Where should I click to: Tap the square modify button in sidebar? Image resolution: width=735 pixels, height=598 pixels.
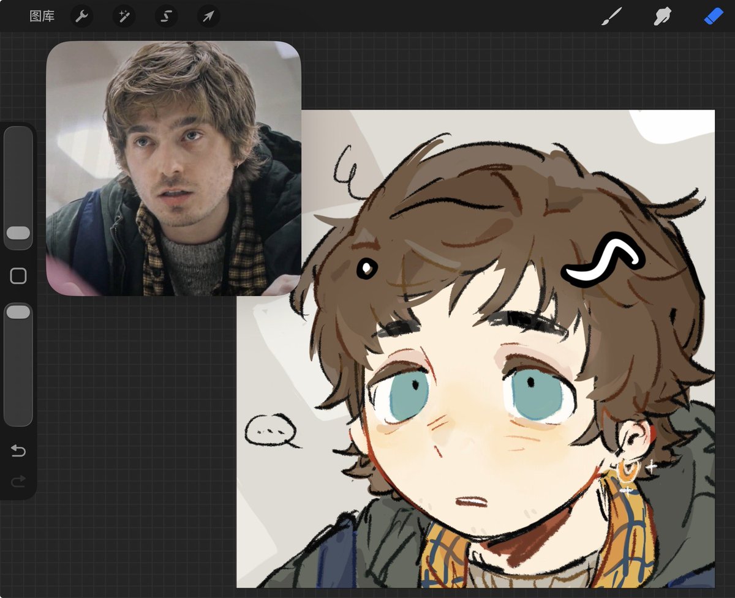coord(18,276)
